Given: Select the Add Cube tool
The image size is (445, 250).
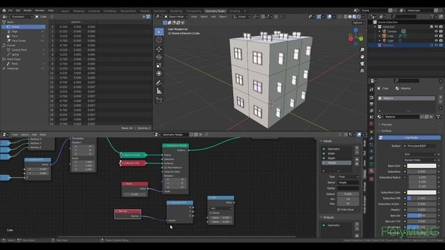Looking at the screenshot, I should point(159,100).
